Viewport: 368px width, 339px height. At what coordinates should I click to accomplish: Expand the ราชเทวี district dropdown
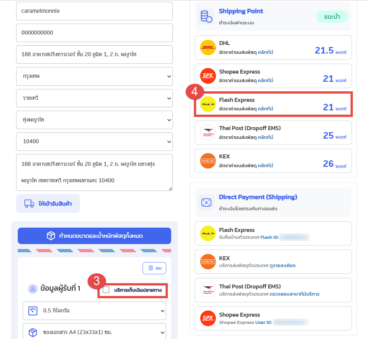pyautogui.click(x=94, y=98)
